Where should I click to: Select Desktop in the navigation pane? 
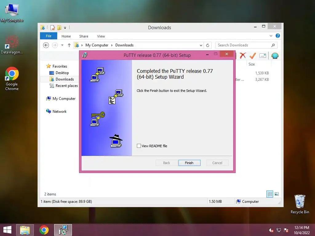pos(62,73)
